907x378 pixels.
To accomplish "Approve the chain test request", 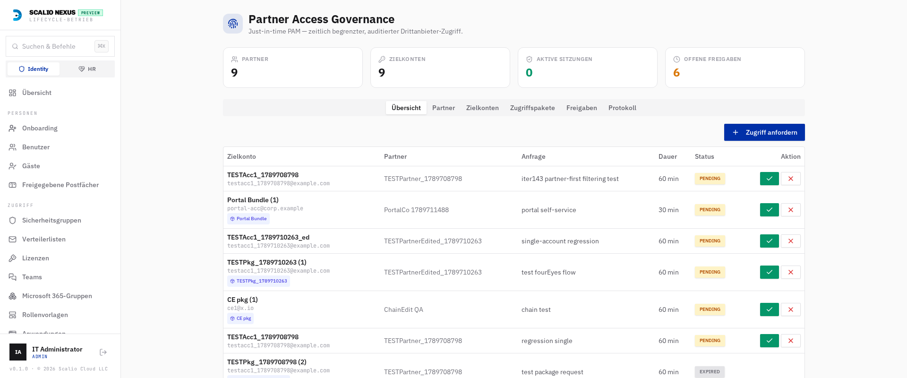I will 769,309.
